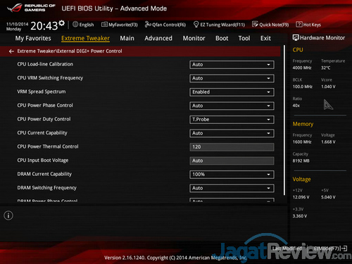Click the VRM Spread Spectrum label

tap(42, 92)
